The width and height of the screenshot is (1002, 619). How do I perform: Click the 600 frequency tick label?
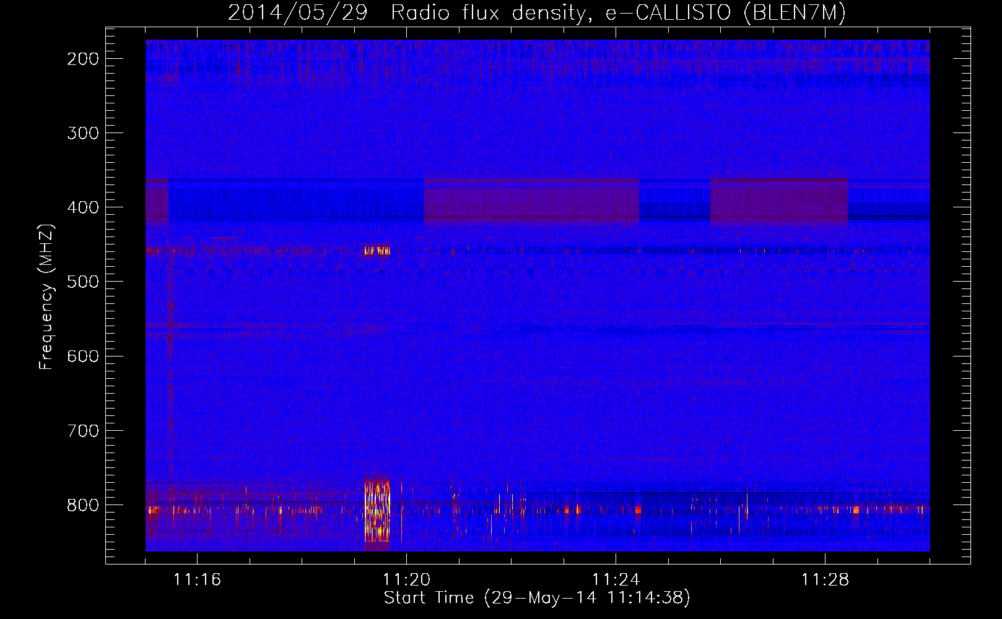click(x=83, y=356)
